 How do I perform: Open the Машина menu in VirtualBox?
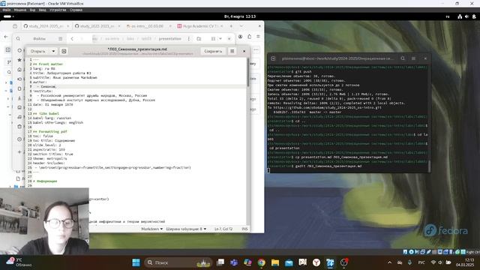click(x=20, y=10)
